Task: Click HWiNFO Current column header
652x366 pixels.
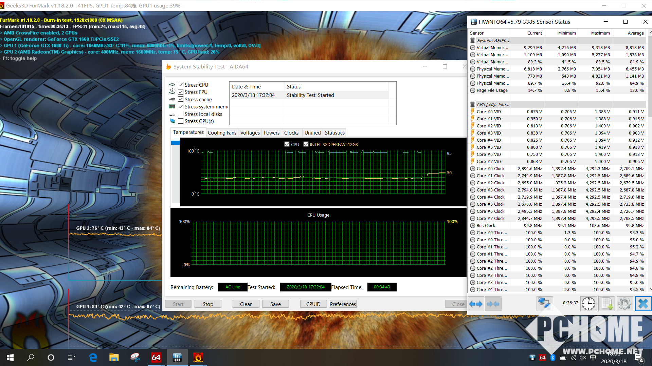Action: pyautogui.click(x=527, y=33)
